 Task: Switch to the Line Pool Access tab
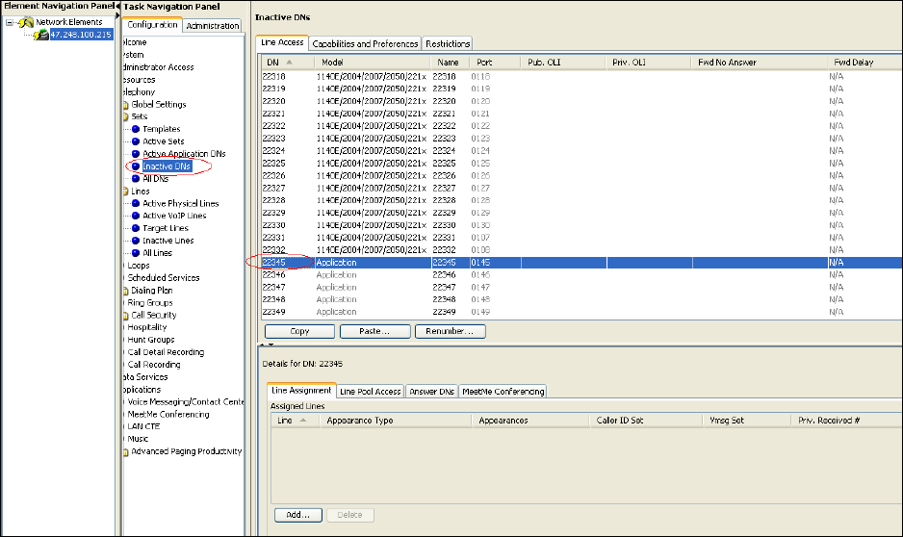click(x=370, y=391)
